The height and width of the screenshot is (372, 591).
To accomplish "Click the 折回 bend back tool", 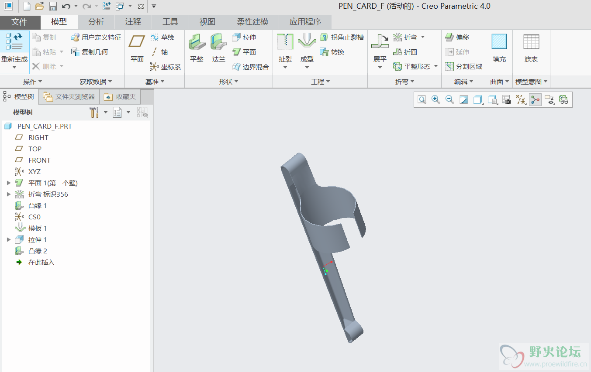I will coord(405,52).
